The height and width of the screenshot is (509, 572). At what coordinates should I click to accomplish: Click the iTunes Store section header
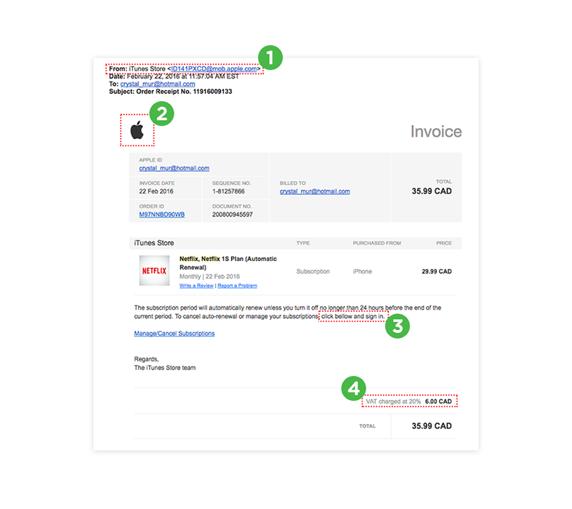(x=154, y=243)
